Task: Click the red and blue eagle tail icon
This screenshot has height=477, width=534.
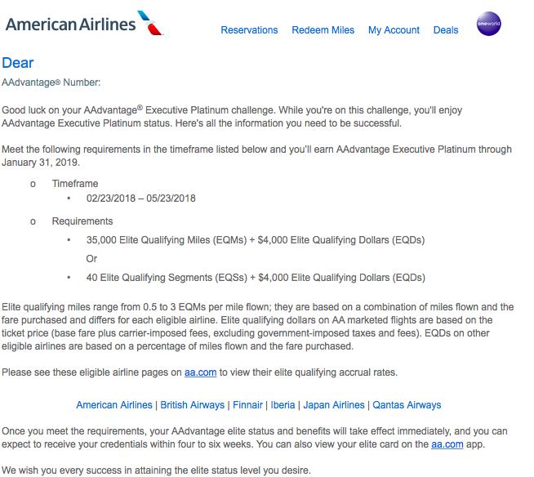Action: tap(149, 22)
